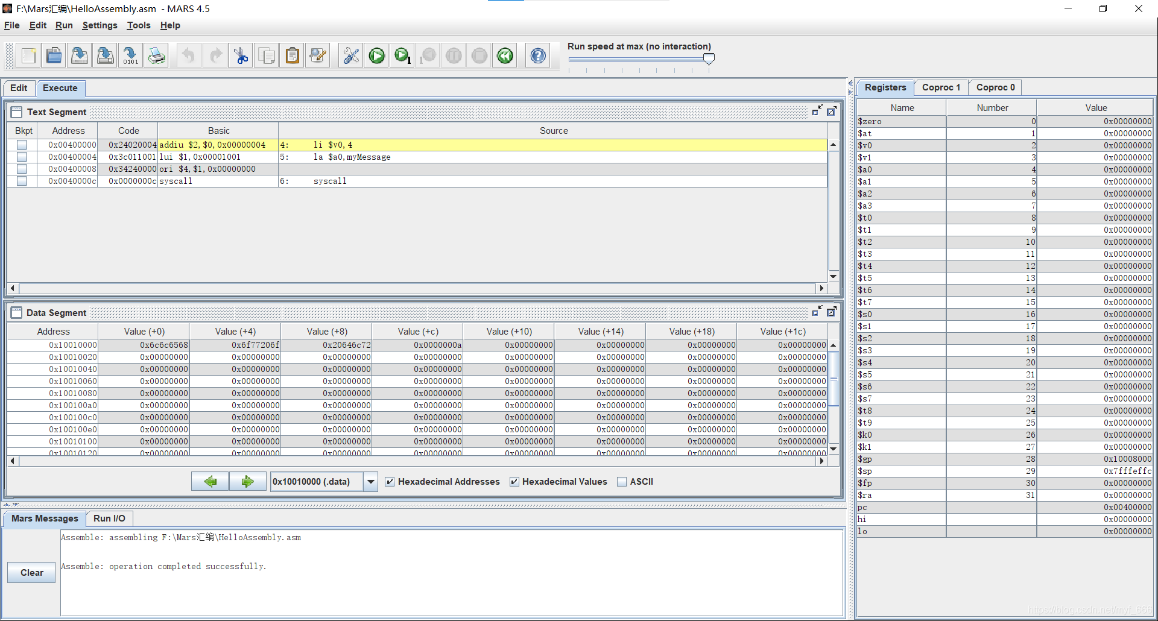Switch to the Edit tab
This screenshot has width=1158, height=621.
coord(19,88)
